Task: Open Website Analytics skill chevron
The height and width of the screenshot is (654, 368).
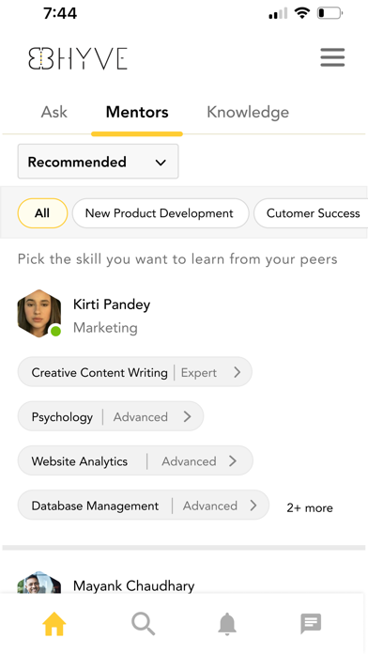Action: pos(233,460)
